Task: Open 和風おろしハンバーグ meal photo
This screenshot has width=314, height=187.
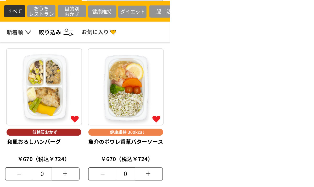Action: coord(44,87)
